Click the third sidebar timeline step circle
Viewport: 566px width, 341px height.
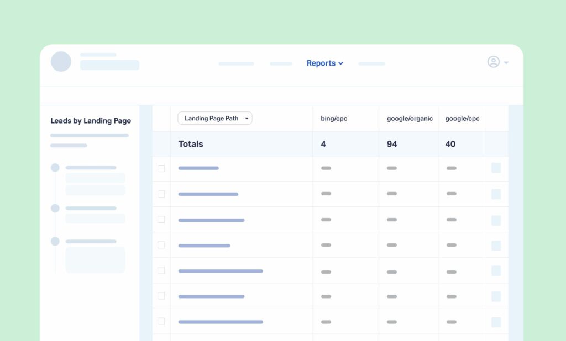55,241
